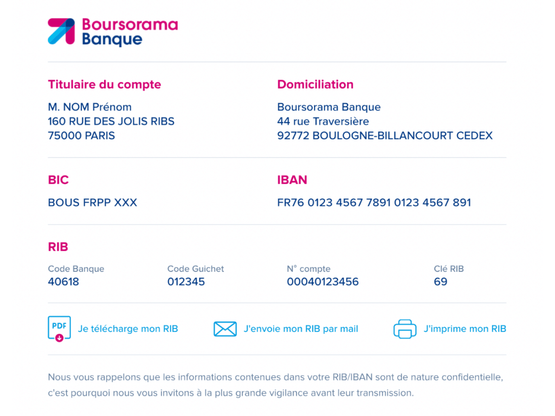
Task: Select the N° compte value 00040123456
Action: [323, 282]
